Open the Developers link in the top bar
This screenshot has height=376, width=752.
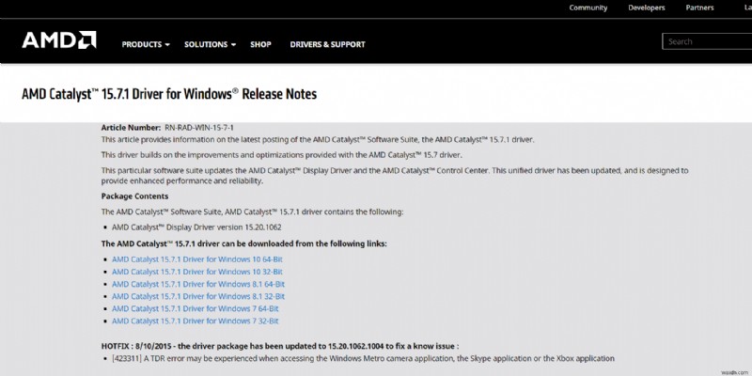tap(647, 8)
